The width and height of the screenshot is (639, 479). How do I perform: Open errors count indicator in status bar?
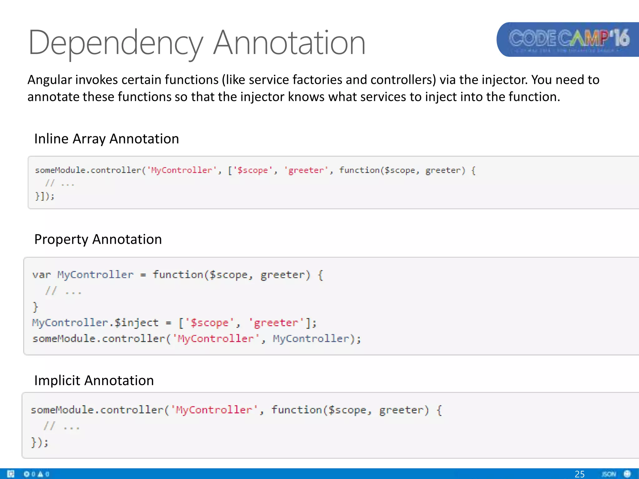point(30,474)
